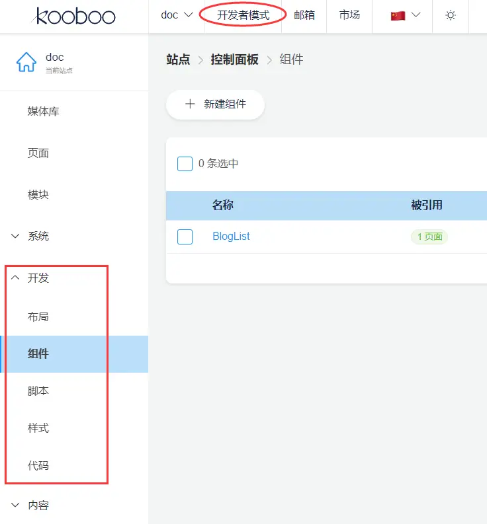The image size is (487, 524).
Task: Tick the select-all checkbox by 0 条选中
Action: 185,164
